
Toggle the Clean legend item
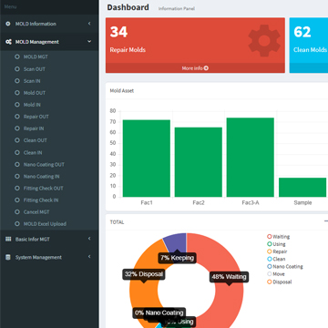click(x=276, y=259)
